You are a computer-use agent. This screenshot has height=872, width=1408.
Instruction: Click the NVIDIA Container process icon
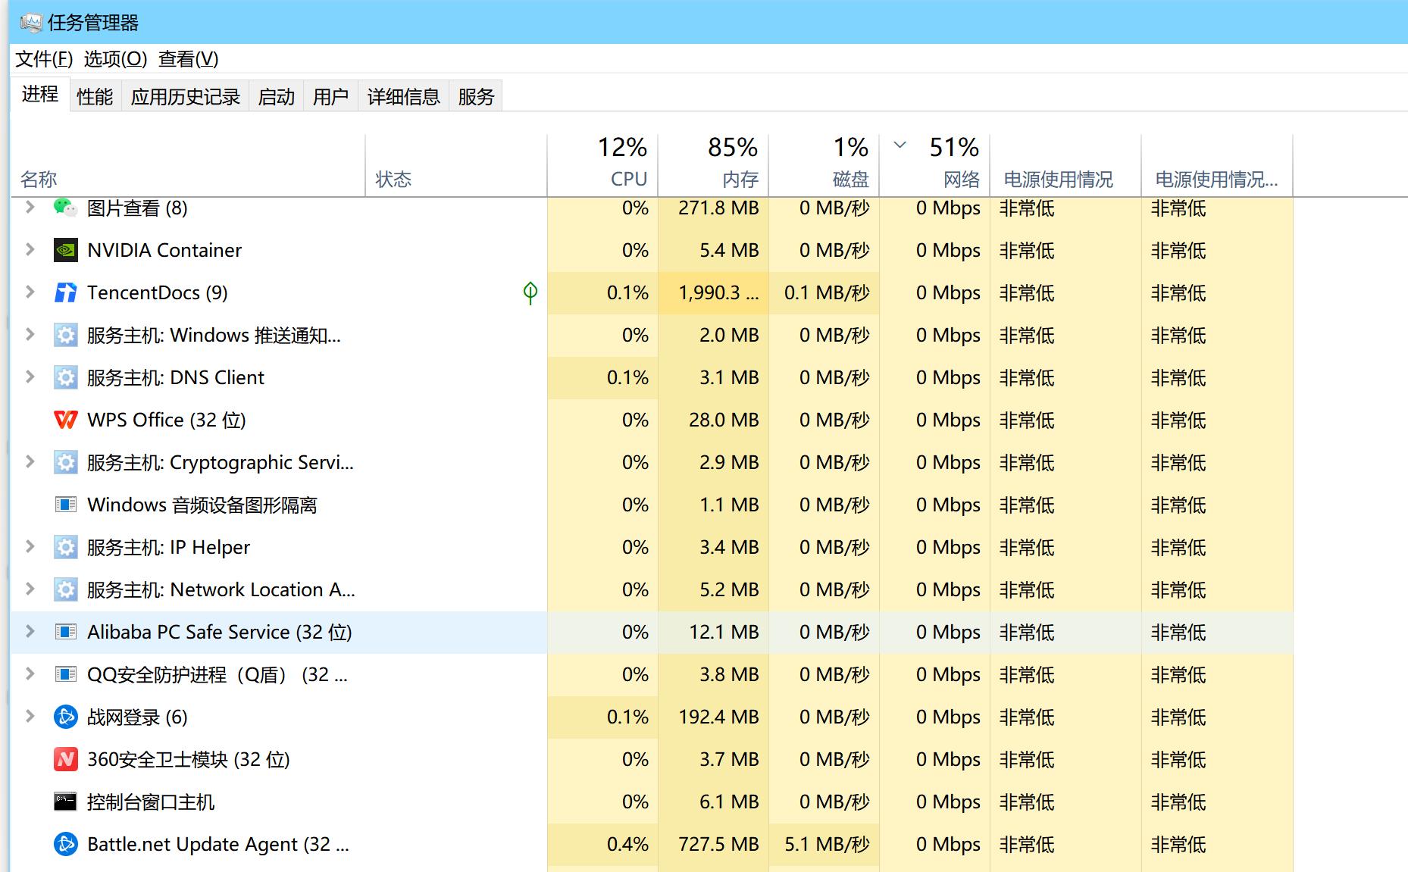(x=65, y=250)
